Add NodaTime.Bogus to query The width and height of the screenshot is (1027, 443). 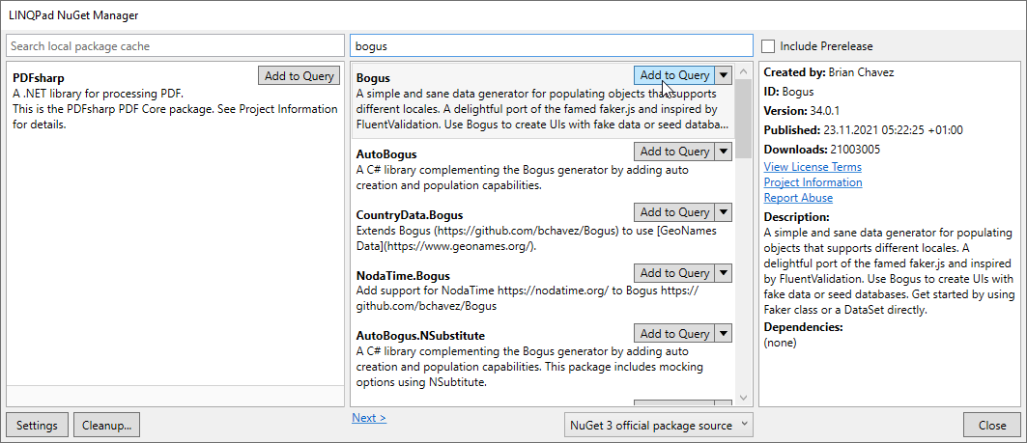pos(673,273)
